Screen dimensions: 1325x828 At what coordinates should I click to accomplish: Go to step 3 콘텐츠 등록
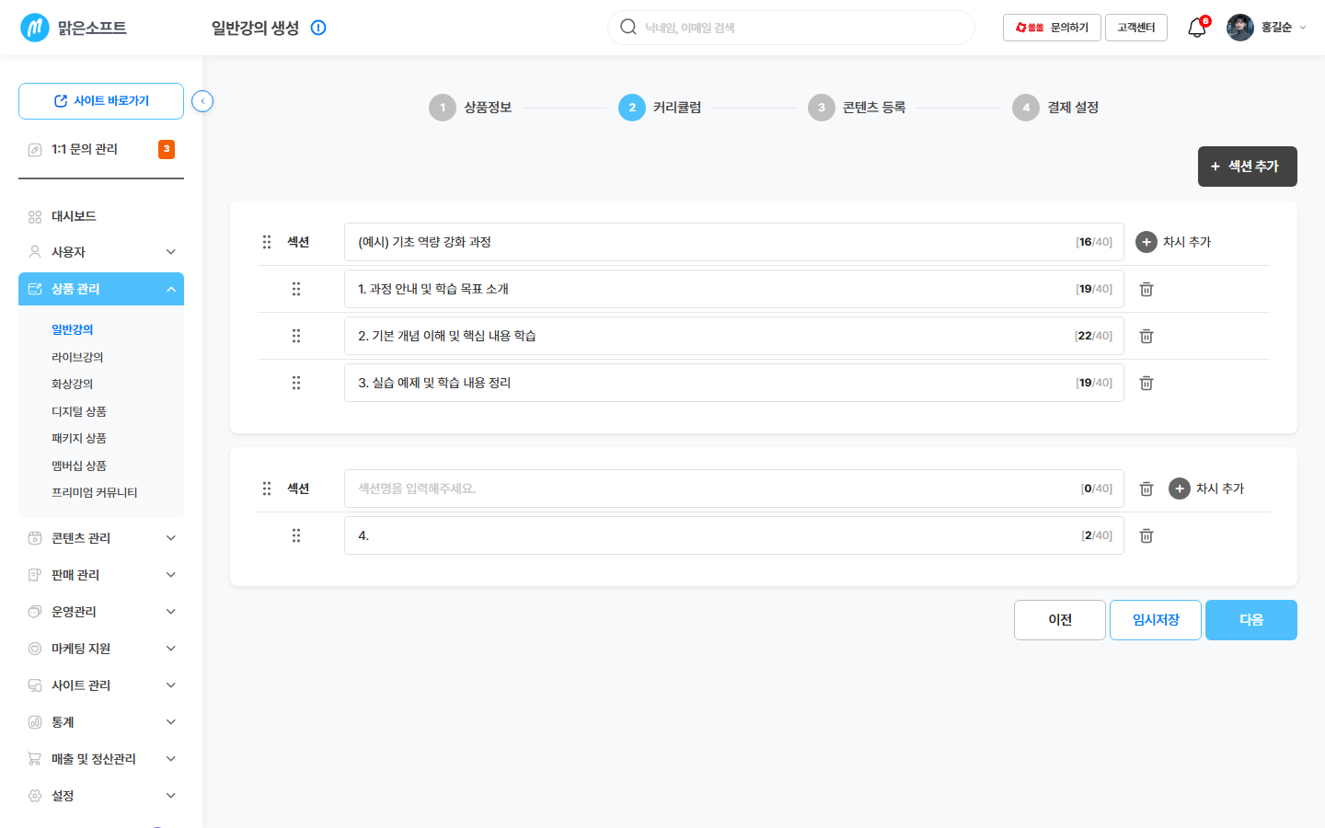[x=857, y=108]
